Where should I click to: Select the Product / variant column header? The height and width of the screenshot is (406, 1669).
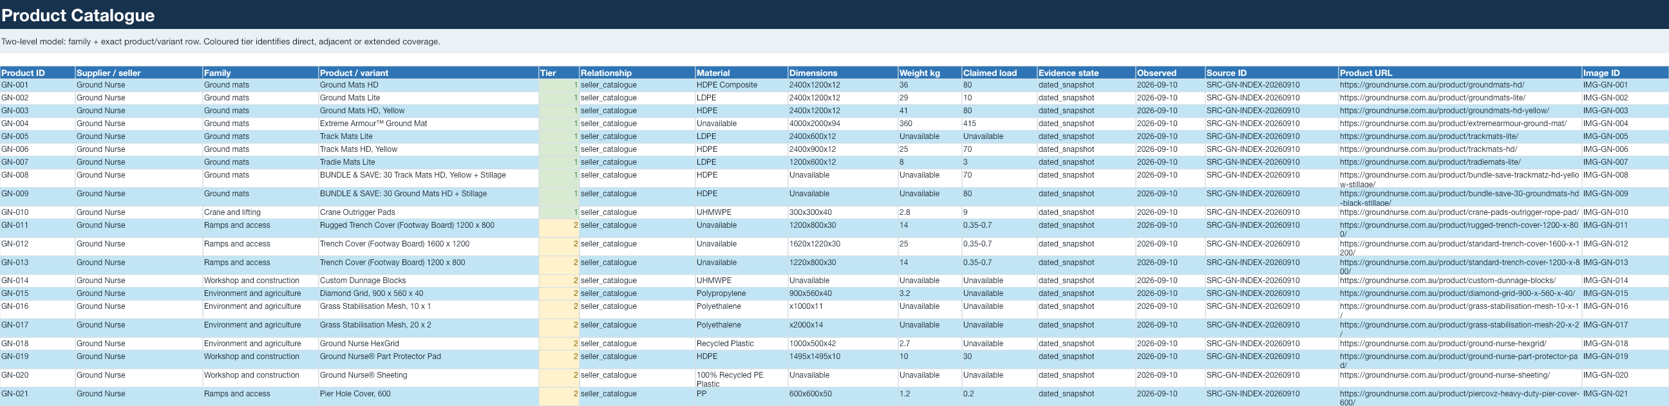[x=428, y=73]
